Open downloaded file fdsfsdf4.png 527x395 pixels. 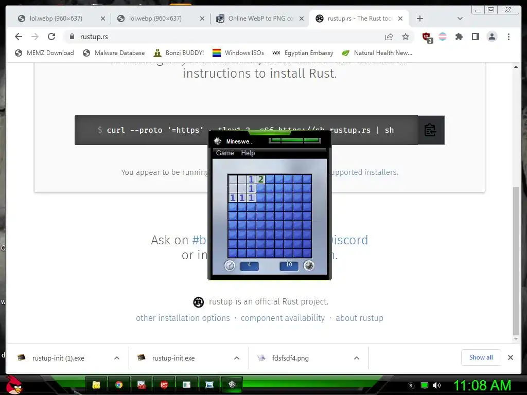pyautogui.click(x=290, y=358)
